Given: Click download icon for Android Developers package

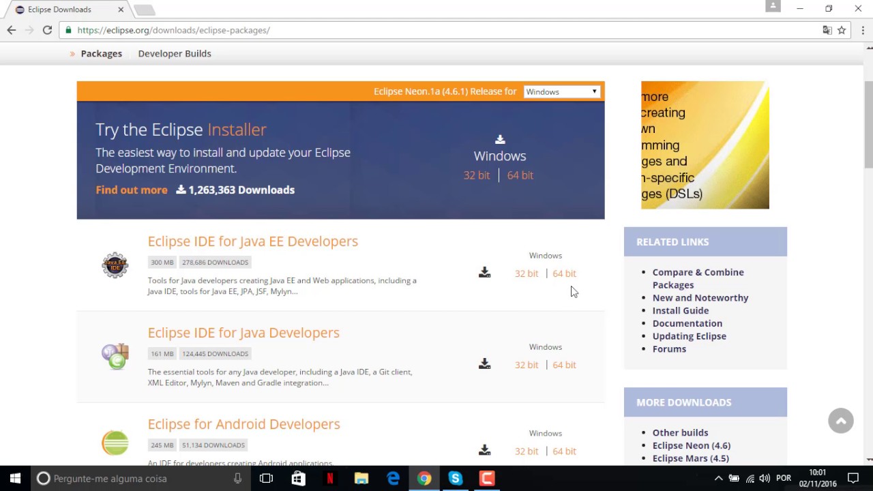Looking at the screenshot, I should tap(484, 450).
